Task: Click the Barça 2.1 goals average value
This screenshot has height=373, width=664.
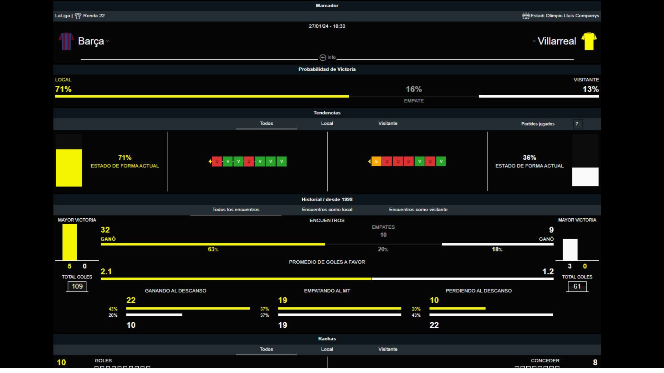Action: pyautogui.click(x=106, y=272)
